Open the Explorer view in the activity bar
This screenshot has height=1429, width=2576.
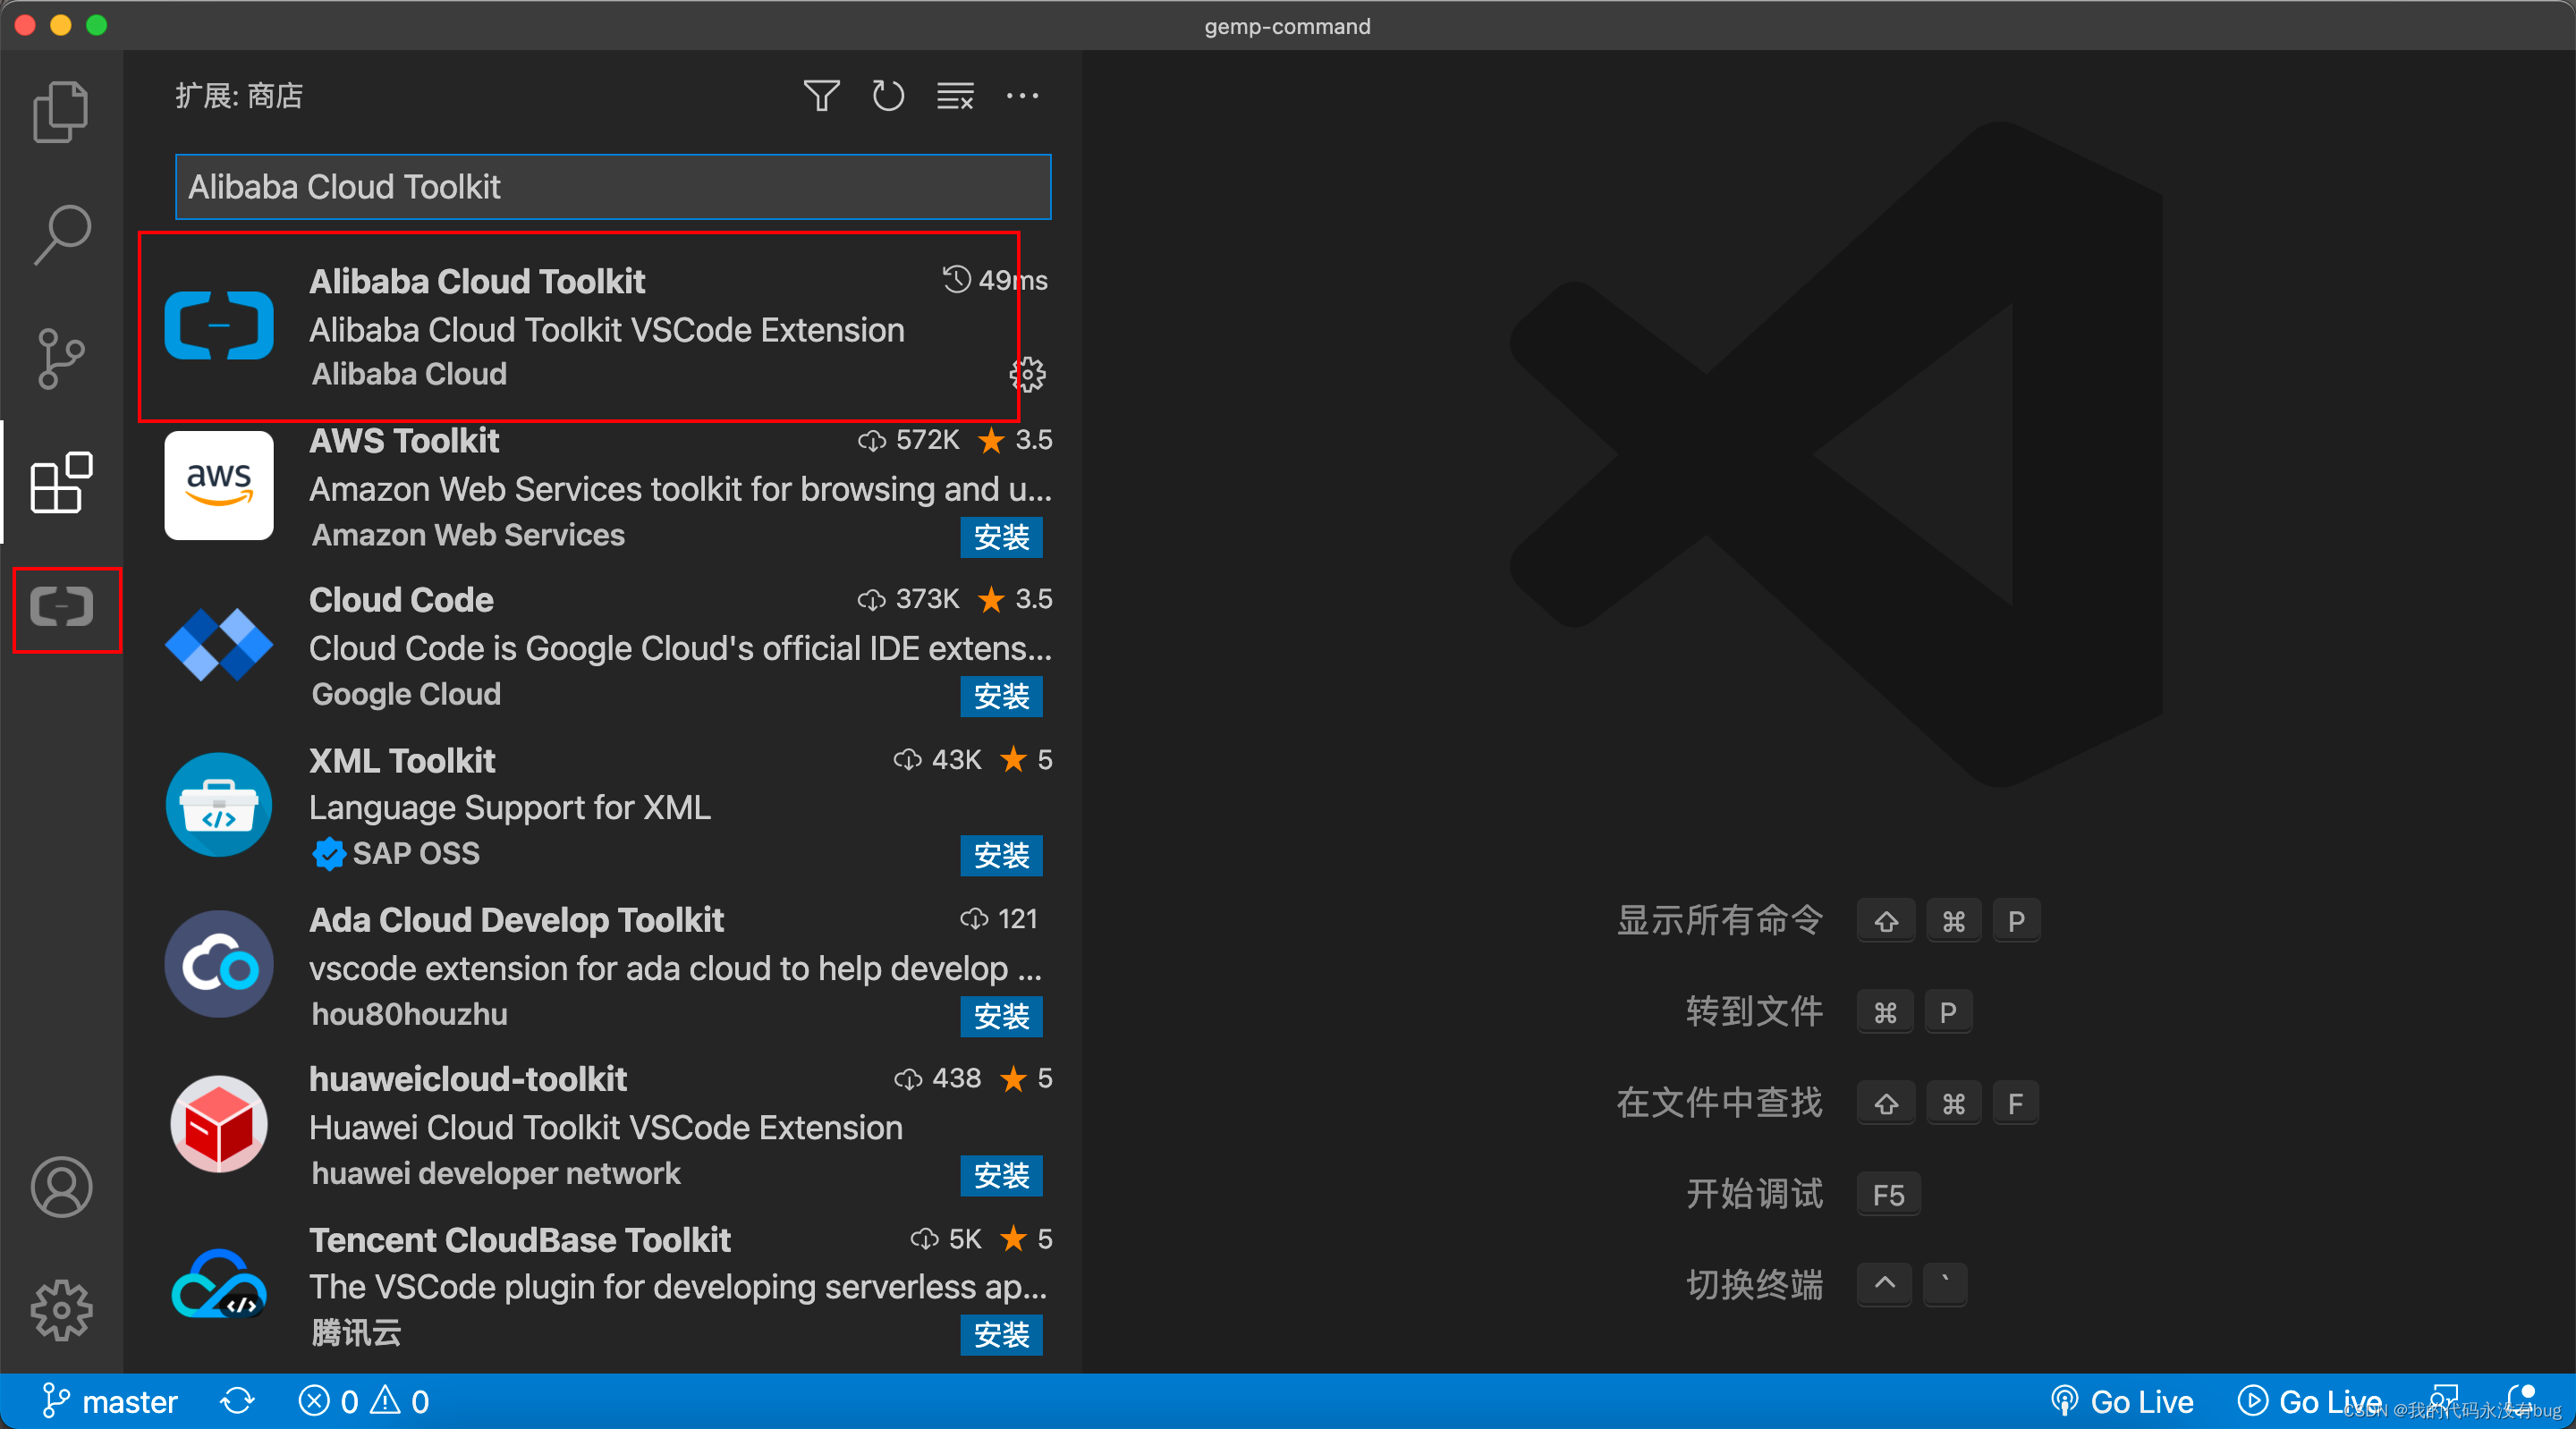click(x=61, y=112)
